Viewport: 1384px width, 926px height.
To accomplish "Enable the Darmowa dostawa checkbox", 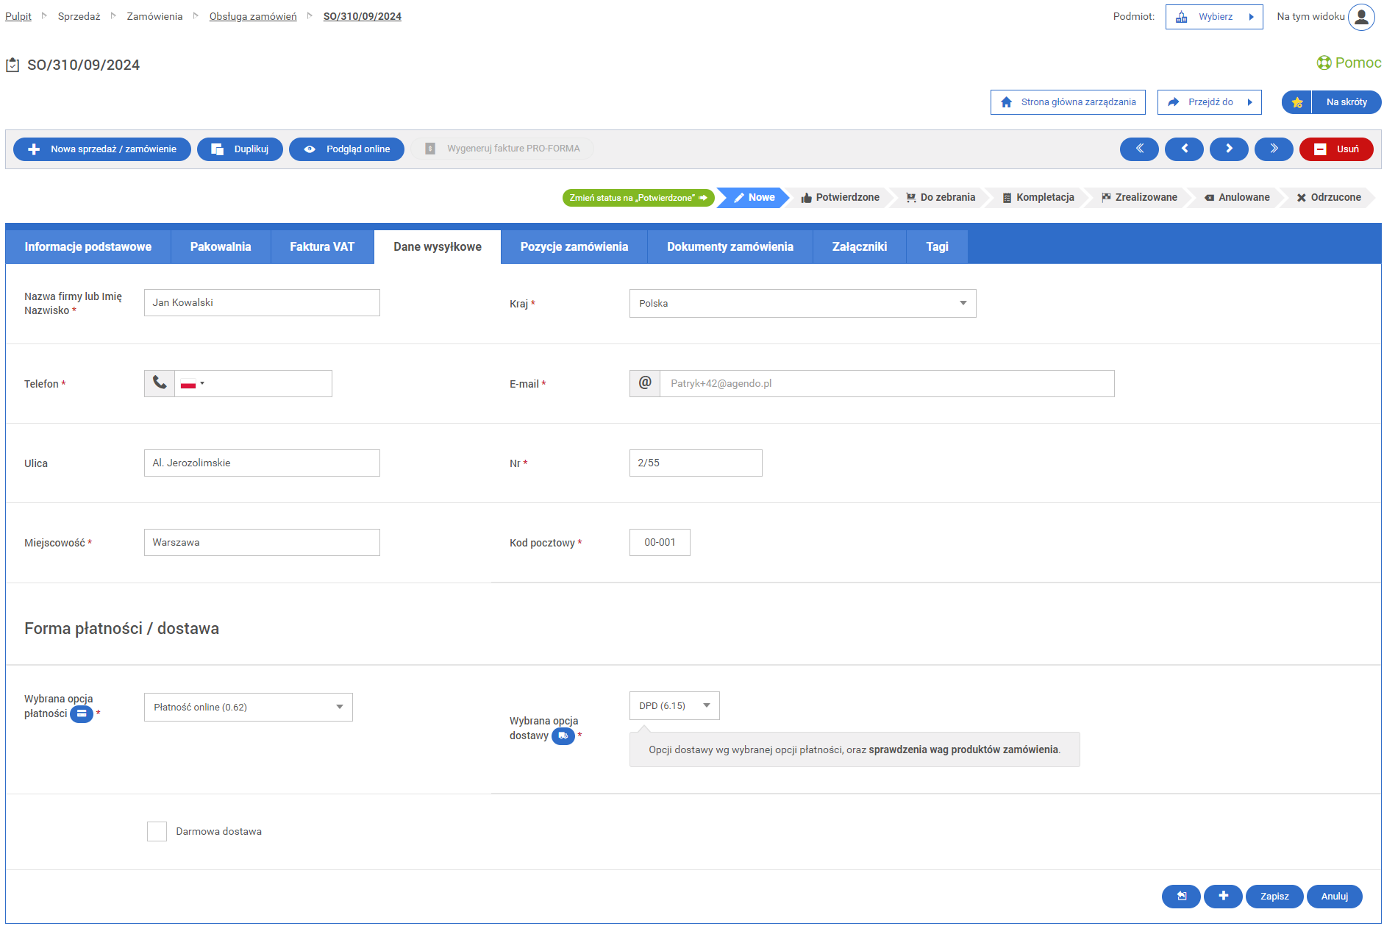I will [157, 831].
